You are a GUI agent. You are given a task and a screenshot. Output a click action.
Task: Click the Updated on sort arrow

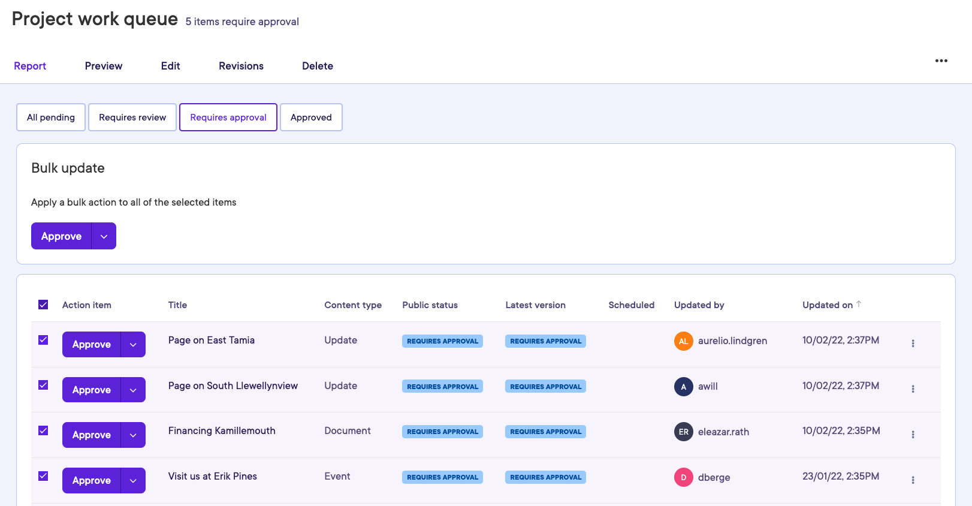click(859, 304)
